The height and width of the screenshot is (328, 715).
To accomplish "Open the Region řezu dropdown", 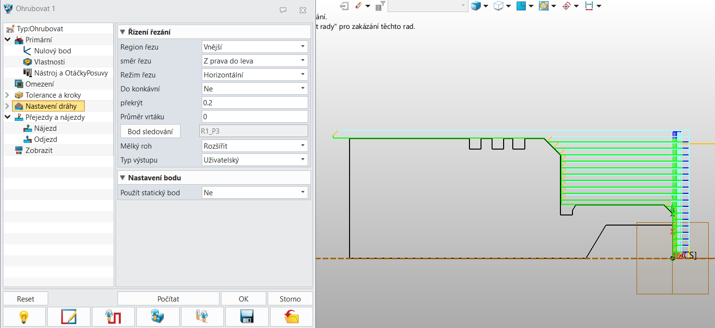I will point(255,47).
